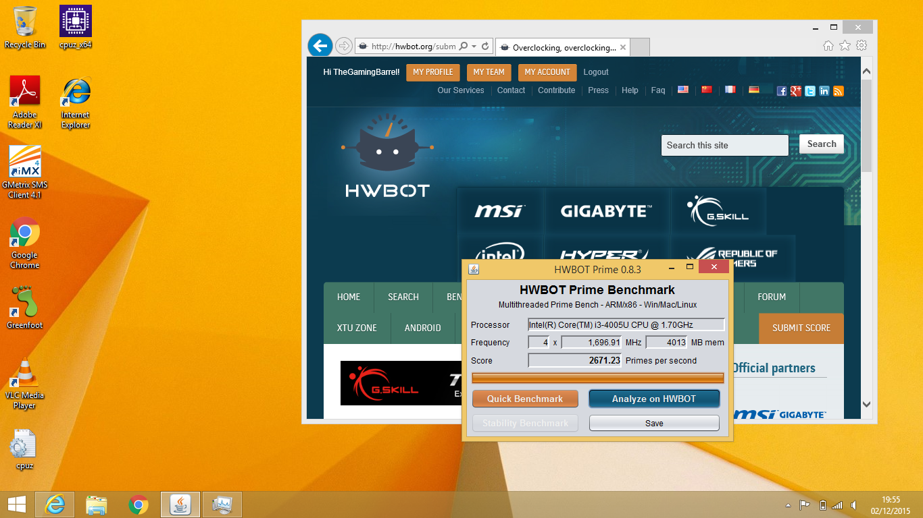Open the SEARCH nav item
The height and width of the screenshot is (518, 923).
coord(403,297)
